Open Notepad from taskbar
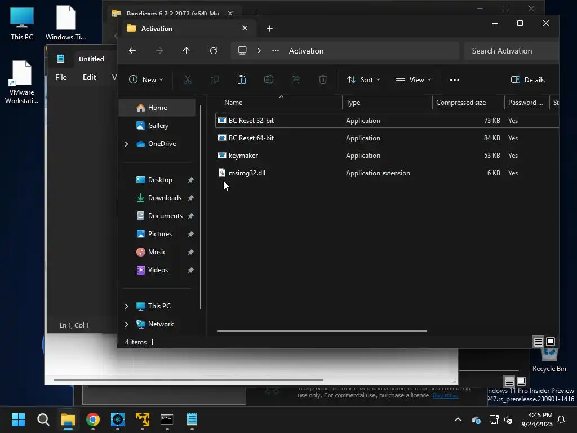577x433 pixels. (x=192, y=419)
